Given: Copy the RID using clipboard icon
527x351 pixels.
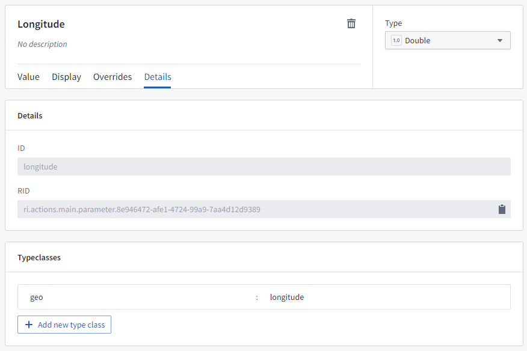Looking at the screenshot, I should point(502,209).
